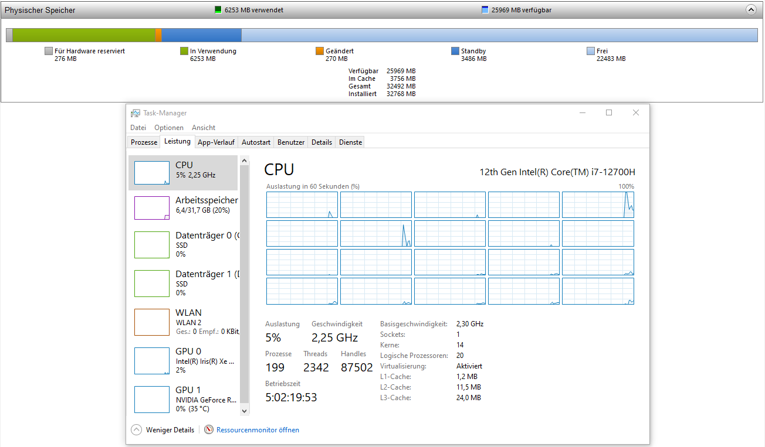765x447 pixels.
Task: Click the CPU mini graph thumbnail
Action: (152, 173)
